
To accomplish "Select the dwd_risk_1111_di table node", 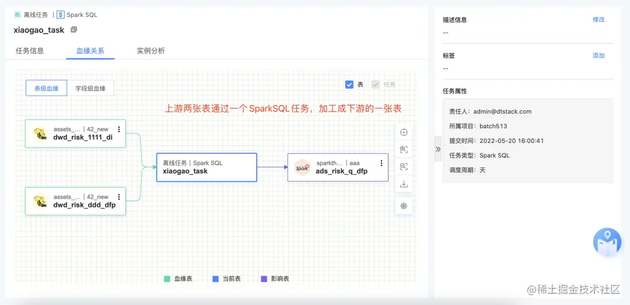I will (75, 134).
